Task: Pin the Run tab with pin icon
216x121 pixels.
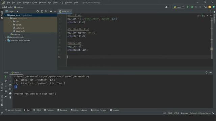Action: click(x=6, y=96)
